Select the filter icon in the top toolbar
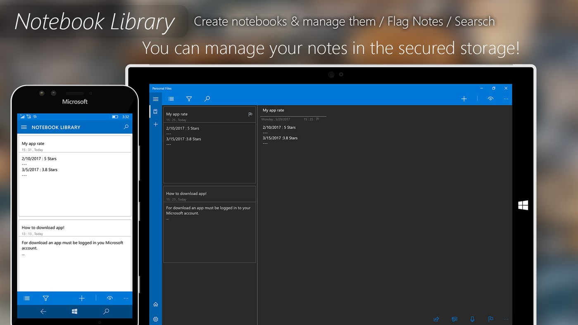This screenshot has width=578, height=325. point(189,99)
